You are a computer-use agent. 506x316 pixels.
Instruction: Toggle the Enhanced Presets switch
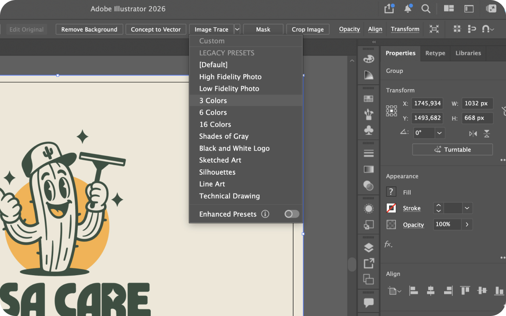point(292,214)
